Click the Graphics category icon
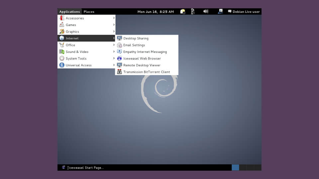319x179 pixels. (x=62, y=31)
